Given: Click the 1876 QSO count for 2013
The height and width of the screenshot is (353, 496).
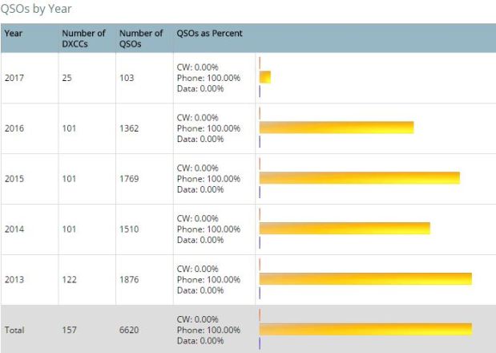Looking at the screenshot, I should point(129,280).
